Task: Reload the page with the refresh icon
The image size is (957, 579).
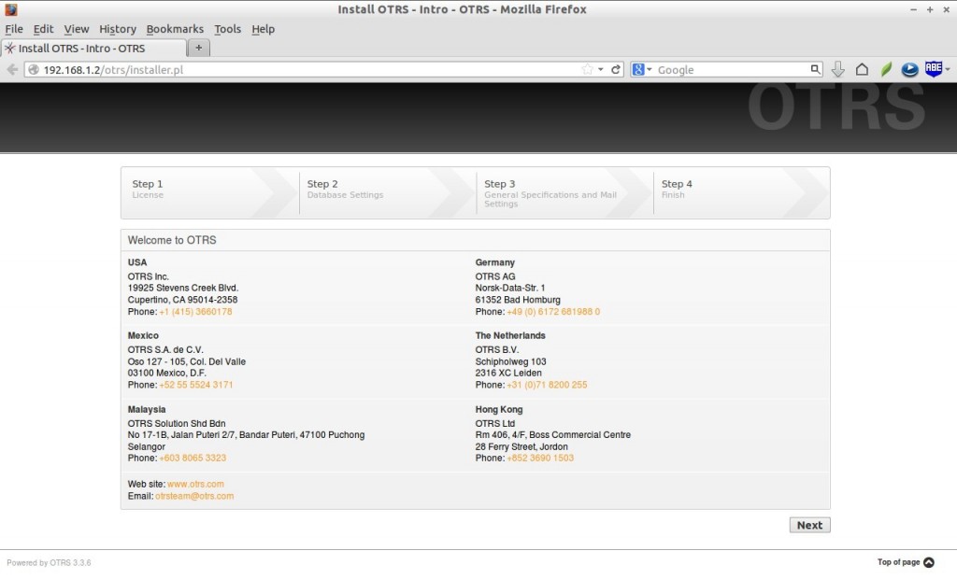Action: [x=616, y=70]
